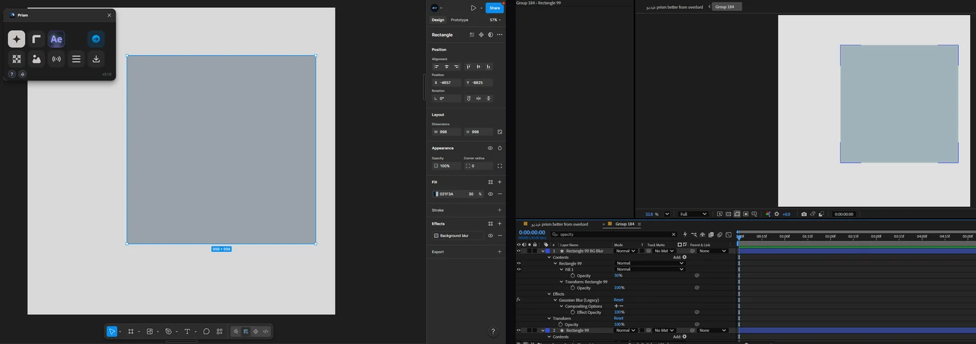This screenshot has width=976, height=344.
Task: Toggle Dev Mode code icon in Figma toolbar
Action: tap(265, 332)
